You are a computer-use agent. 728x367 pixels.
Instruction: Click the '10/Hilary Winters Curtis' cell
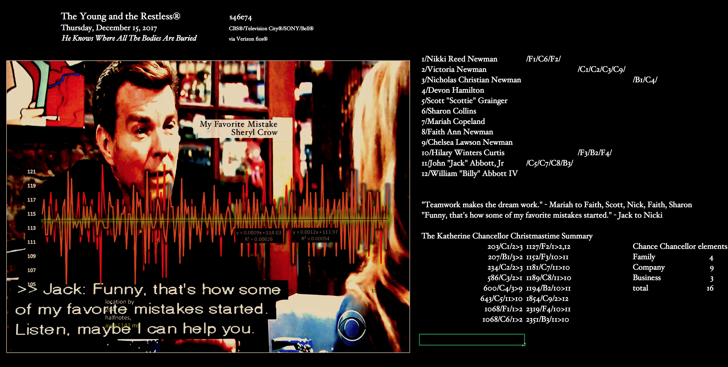click(x=463, y=153)
